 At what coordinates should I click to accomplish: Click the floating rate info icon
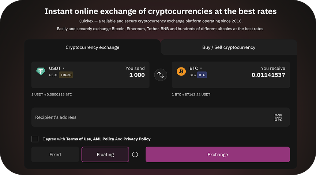click(x=135, y=155)
